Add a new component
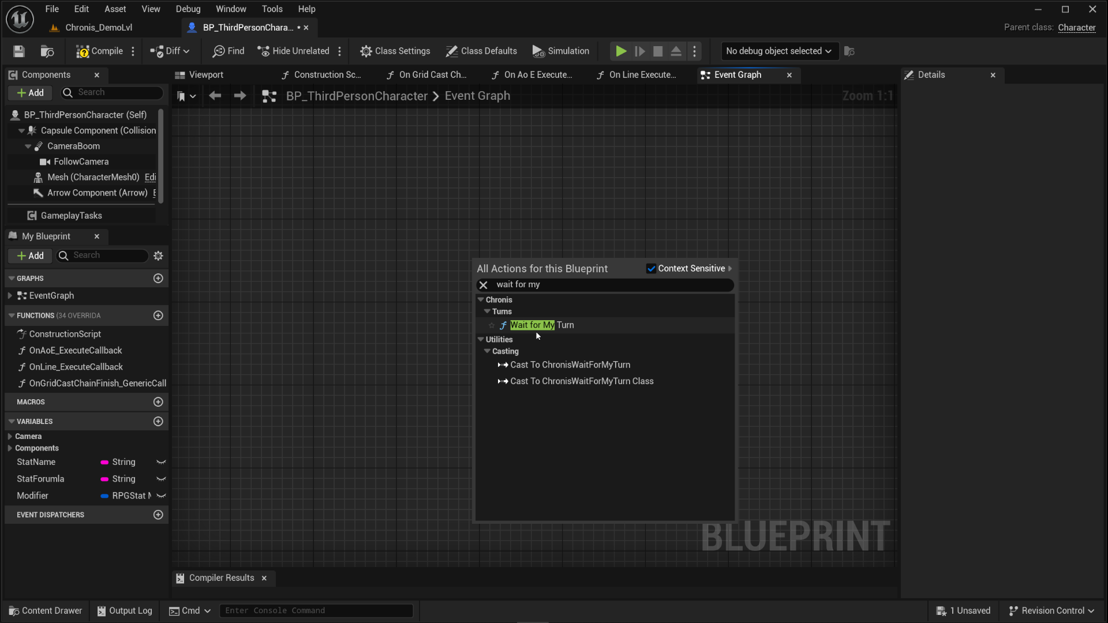 click(x=31, y=93)
